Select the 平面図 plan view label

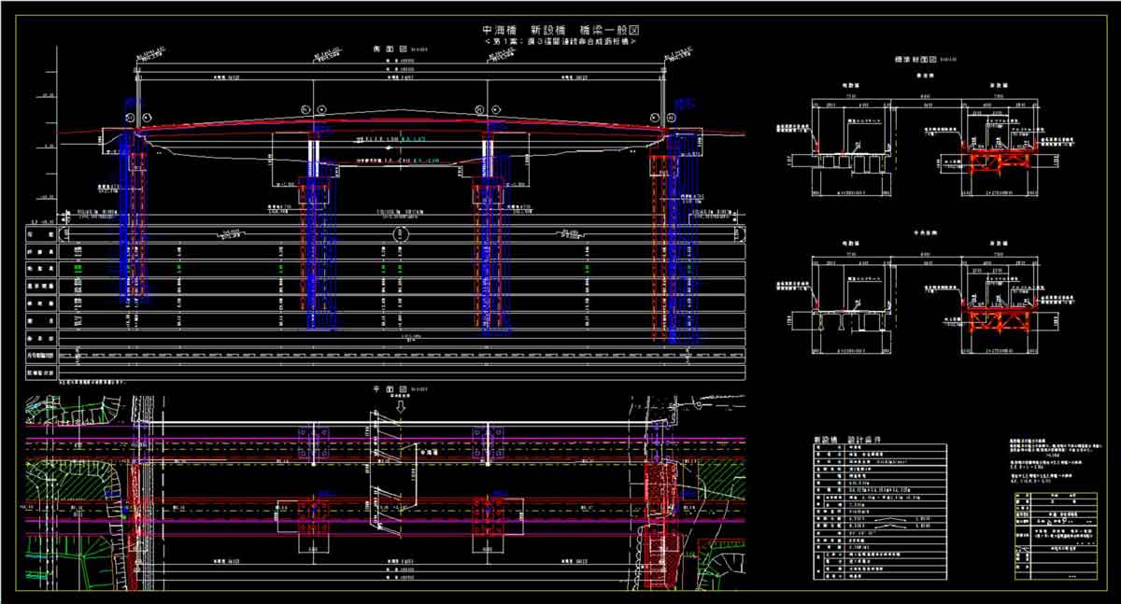coord(384,388)
